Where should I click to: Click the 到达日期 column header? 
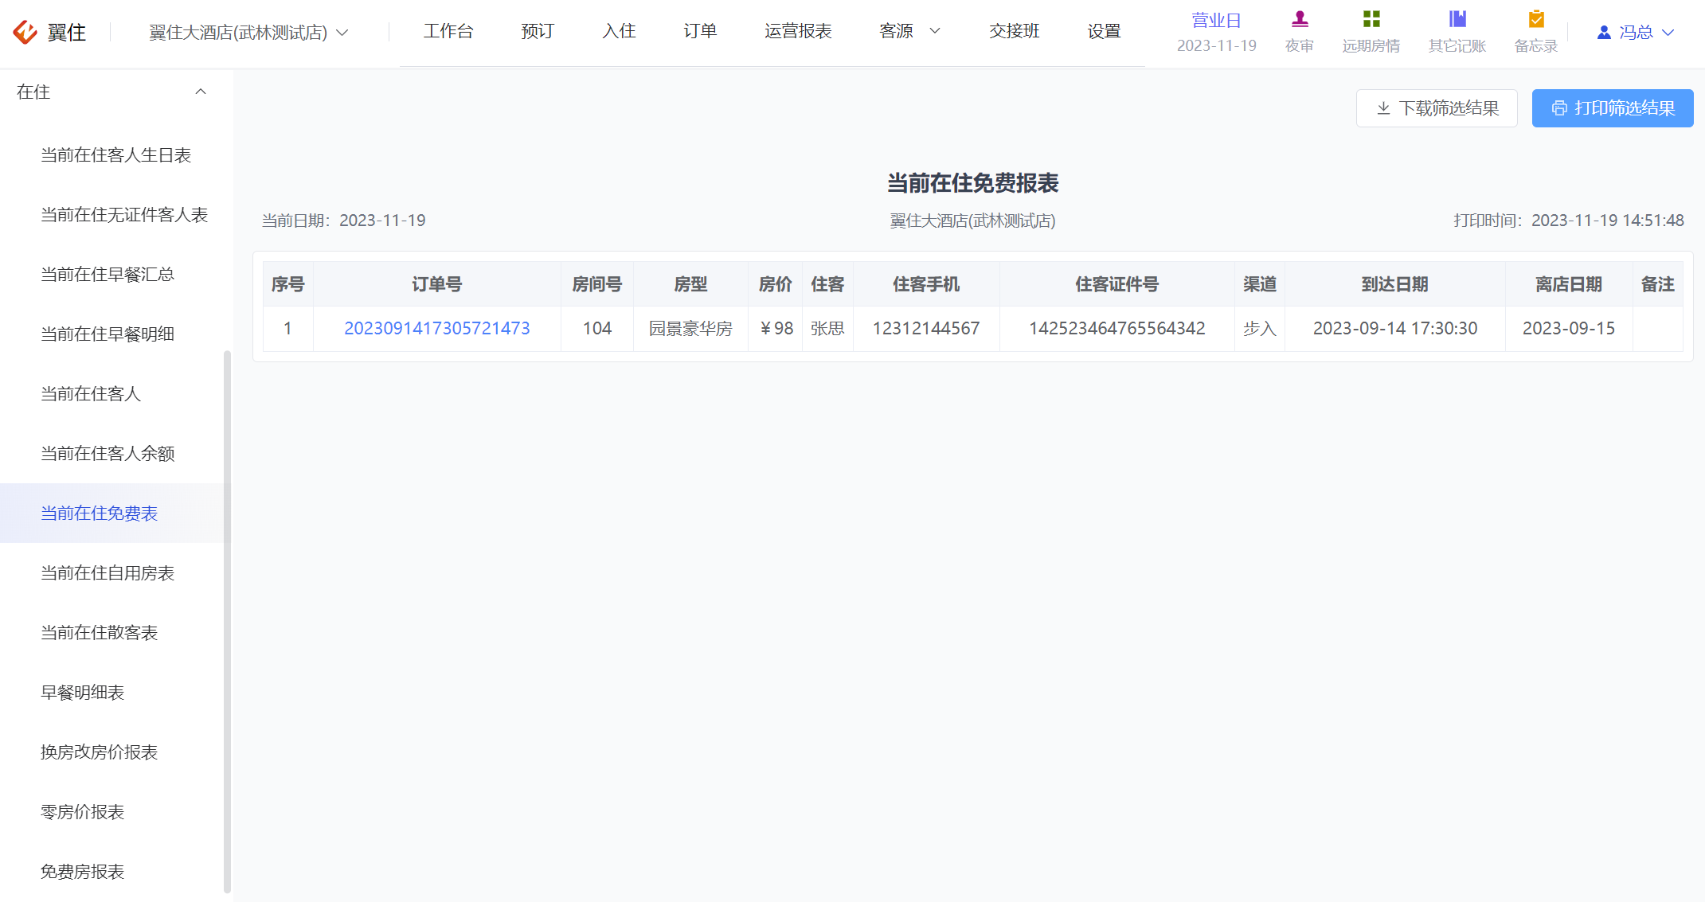[x=1395, y=284]
